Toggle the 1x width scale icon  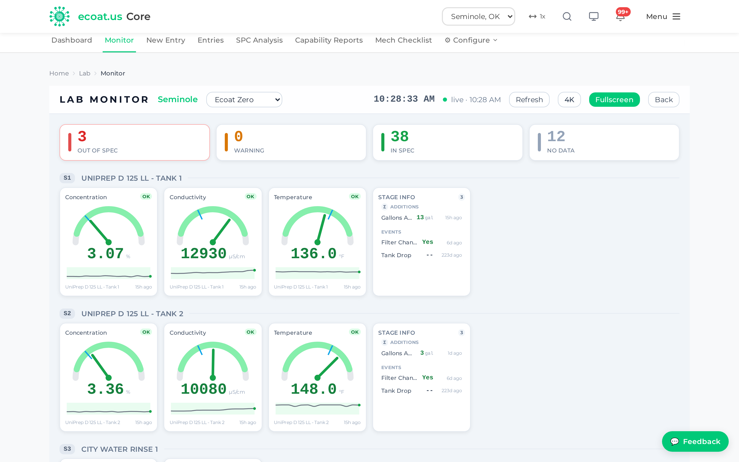[x=537, y=16]
